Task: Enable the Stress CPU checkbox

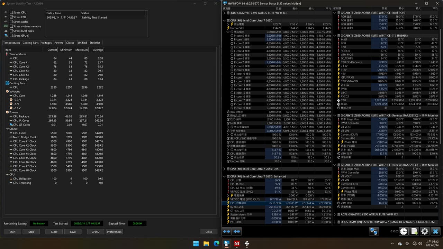Action: [11, 12]
